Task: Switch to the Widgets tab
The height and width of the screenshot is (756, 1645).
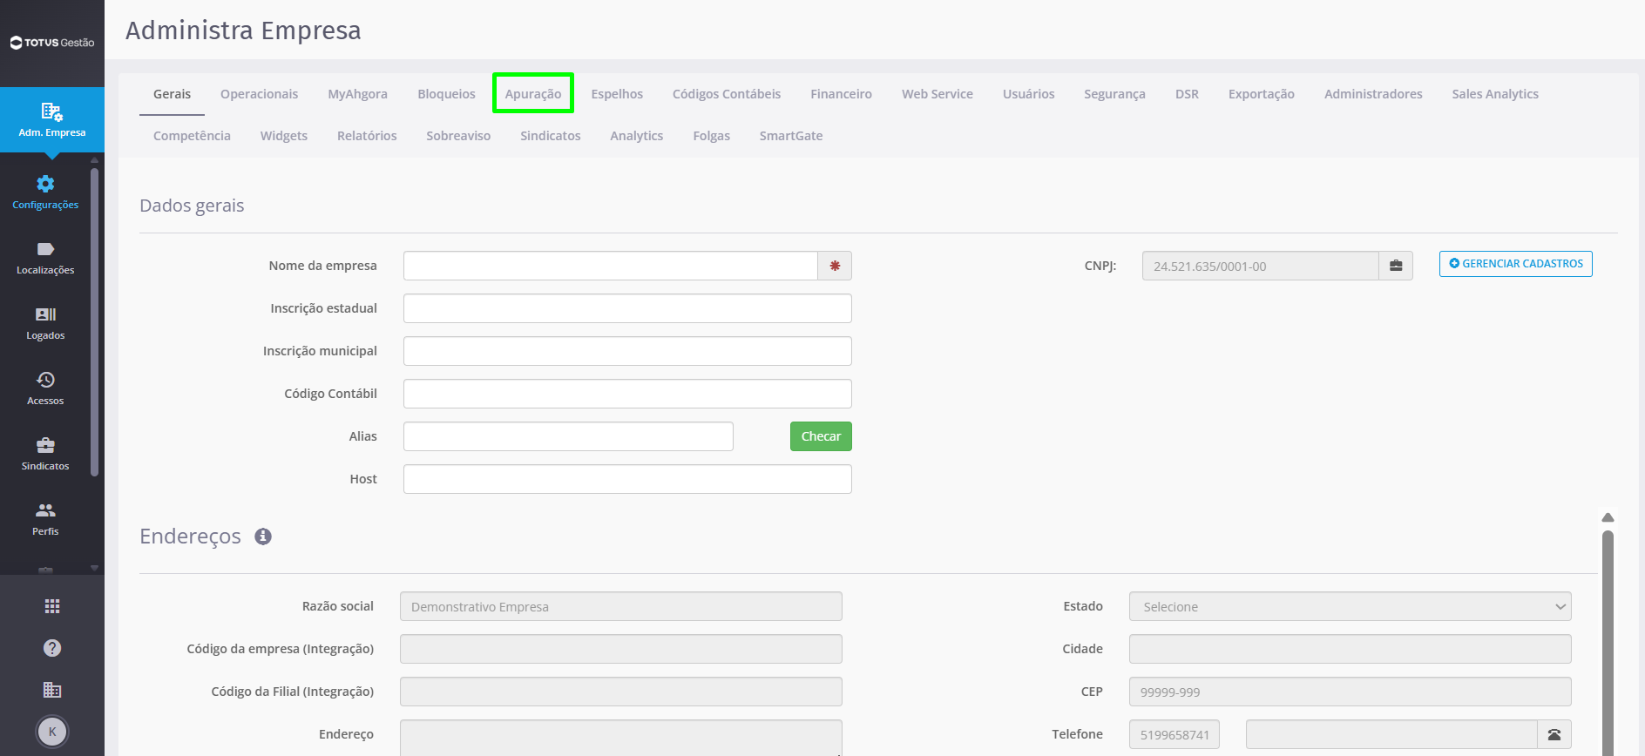Action: [x=284, y=136]
